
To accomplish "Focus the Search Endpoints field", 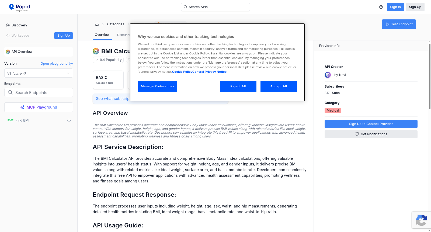I will click(x=39, y=92).
